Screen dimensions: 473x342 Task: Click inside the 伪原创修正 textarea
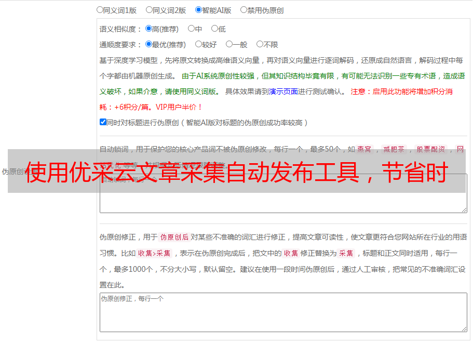point(283,312)
